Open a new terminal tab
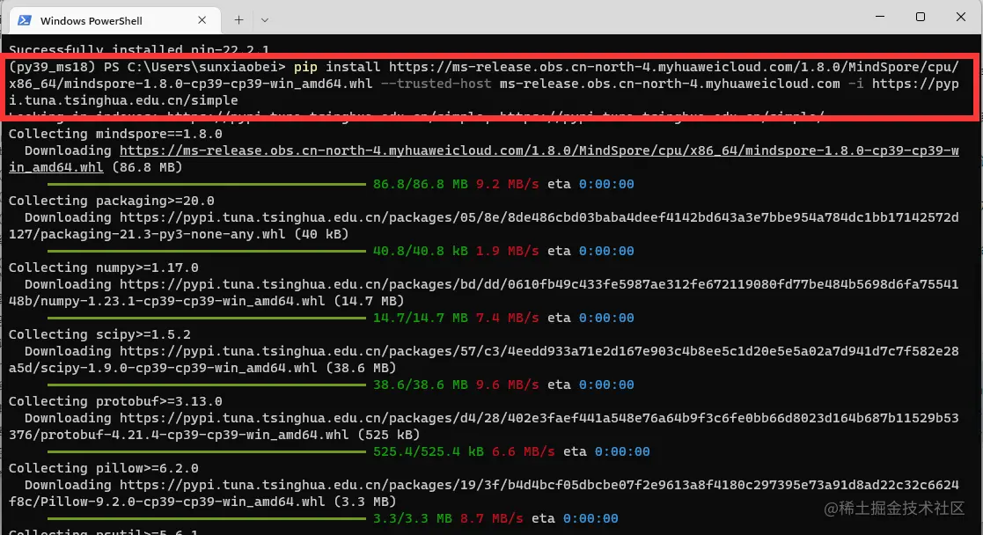This screenshot has width=983, height=535. tap(238, 20)
